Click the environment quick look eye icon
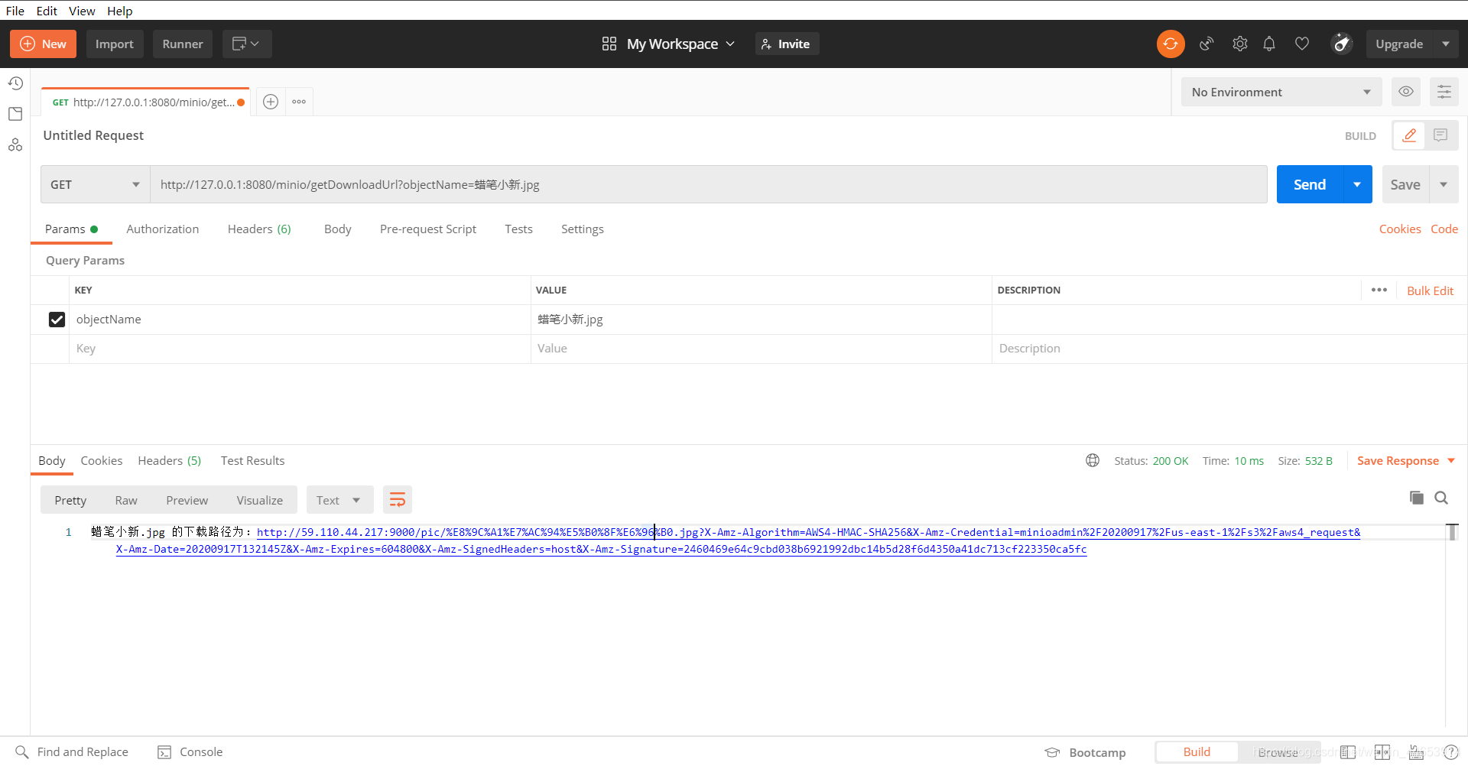This screenshot has height=766, width=1468. 1406,93
